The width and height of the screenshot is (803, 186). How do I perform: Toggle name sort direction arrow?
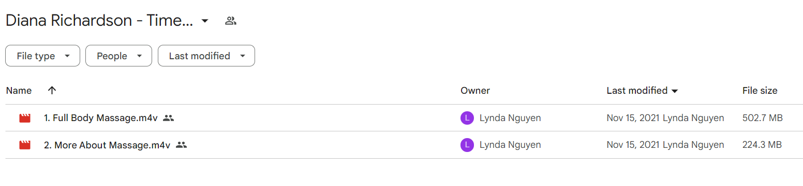pos(52,91)
